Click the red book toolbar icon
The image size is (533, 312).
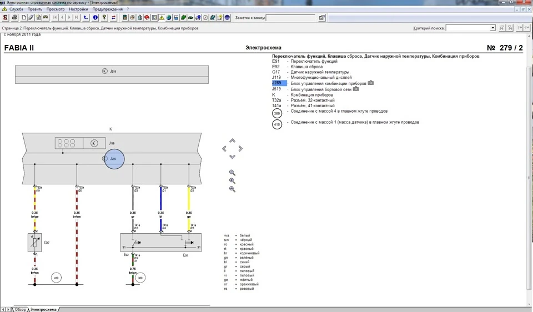tap(147, 17)
